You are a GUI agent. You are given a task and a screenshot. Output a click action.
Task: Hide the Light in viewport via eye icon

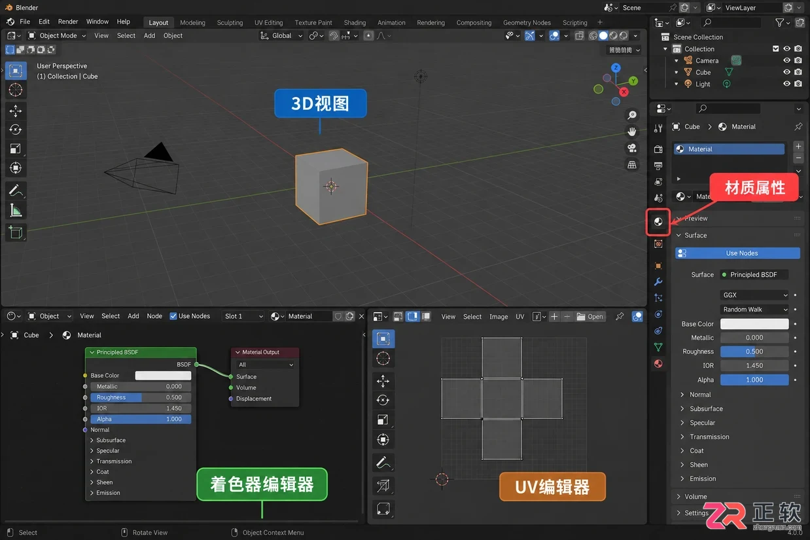[787, 84]
